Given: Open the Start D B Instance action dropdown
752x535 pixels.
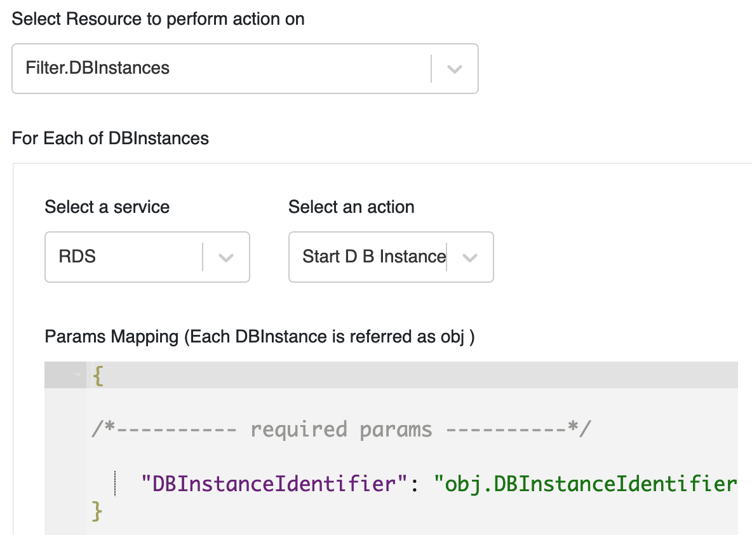Looking at the screenshot, I should tap(391, 257).
